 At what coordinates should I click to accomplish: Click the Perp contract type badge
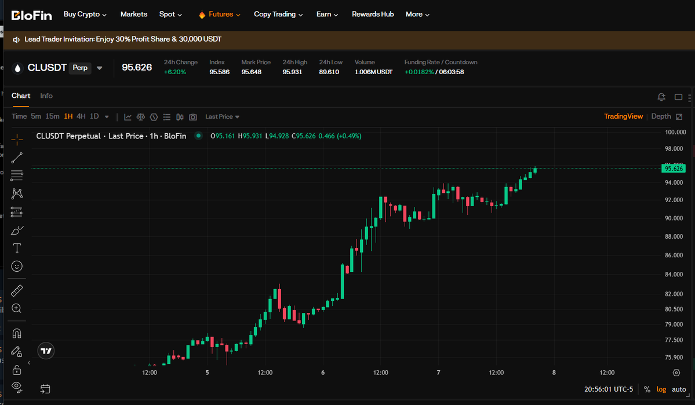pyautogui.click(x=80, y=68)
